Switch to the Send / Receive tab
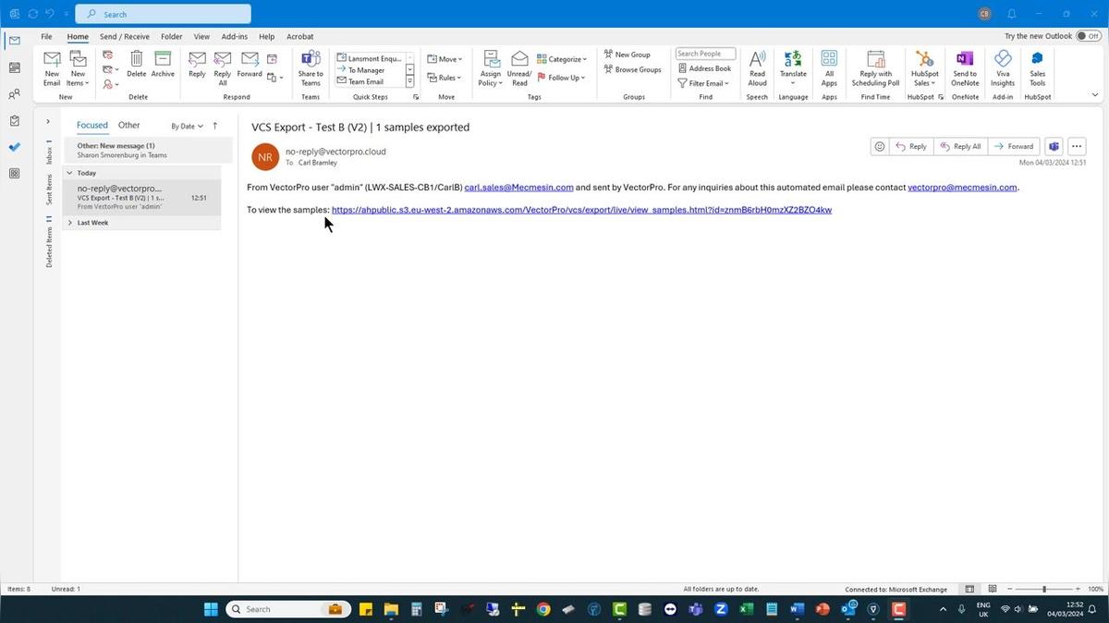This screenshot has width=1109, height=623. coord(125,36)
